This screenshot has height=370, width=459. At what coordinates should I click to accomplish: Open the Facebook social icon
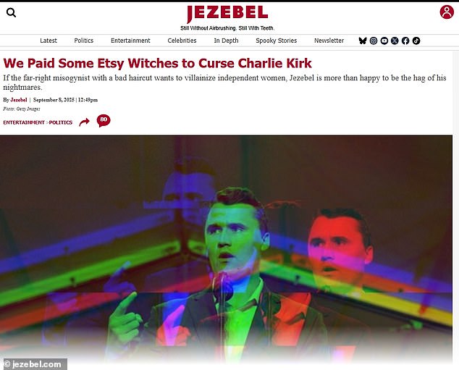405,41
